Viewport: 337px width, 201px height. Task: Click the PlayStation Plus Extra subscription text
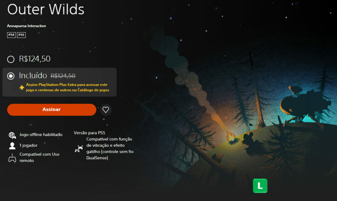(67, 87)
